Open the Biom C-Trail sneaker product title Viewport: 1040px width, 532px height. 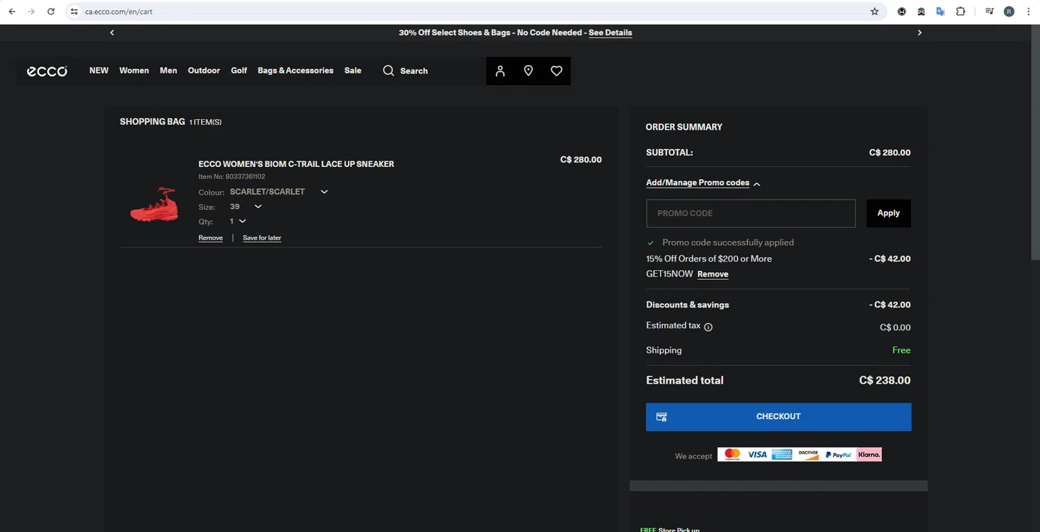[296, 164]
